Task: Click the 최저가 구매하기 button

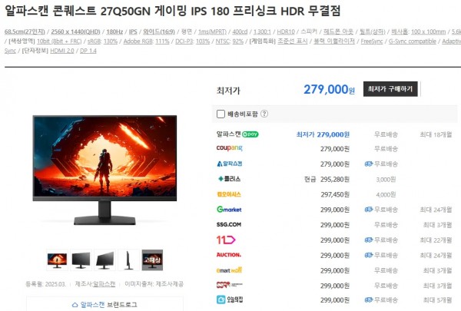Action: point(390,89)
